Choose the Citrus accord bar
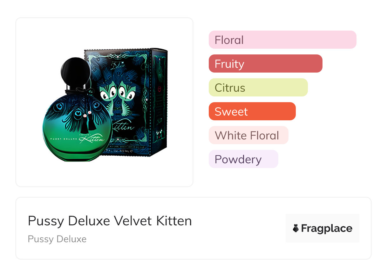This screenshot has height=275, width=387. [x=258, y=88]
